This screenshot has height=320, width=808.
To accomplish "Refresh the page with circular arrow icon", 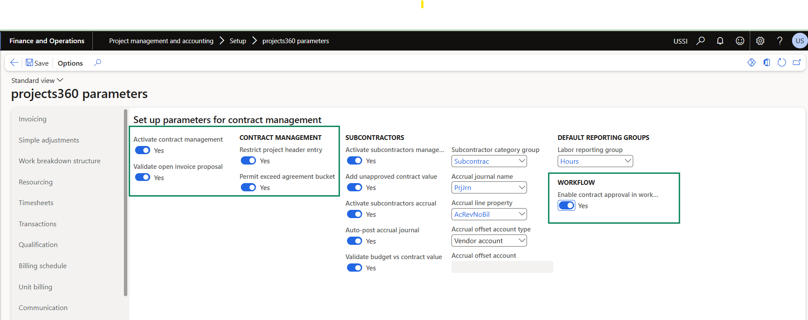I will pos(782,63).
